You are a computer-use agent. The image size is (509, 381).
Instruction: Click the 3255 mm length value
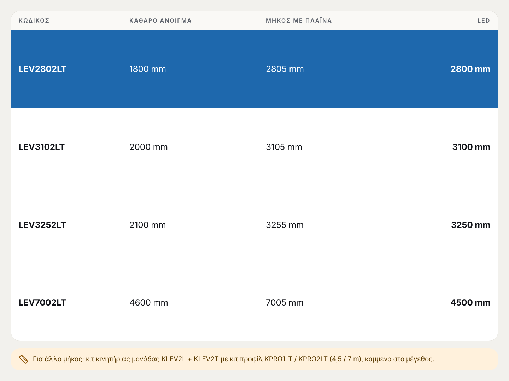tap(285, 225)
